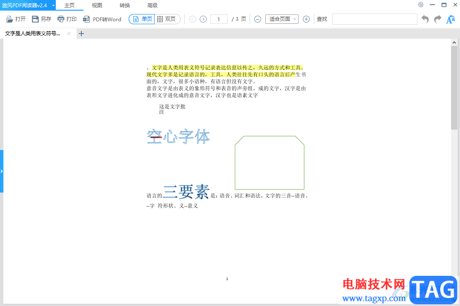Switch to 双页 double-page view

pos(167,19)
